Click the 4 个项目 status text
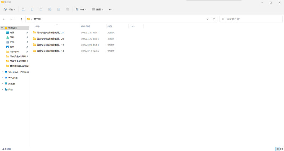The height and width of the screenshot is (151, 284). (7, 149)
